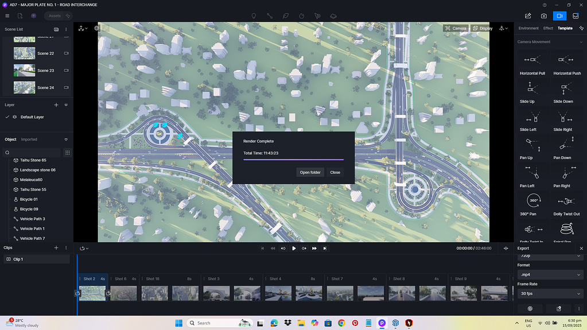Click Open folder in render dialog
Viewport: 587px width, 330px height.
310,172
